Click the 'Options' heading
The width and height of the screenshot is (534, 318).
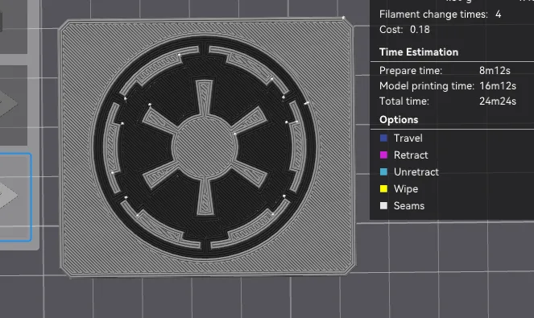(399, 120)
